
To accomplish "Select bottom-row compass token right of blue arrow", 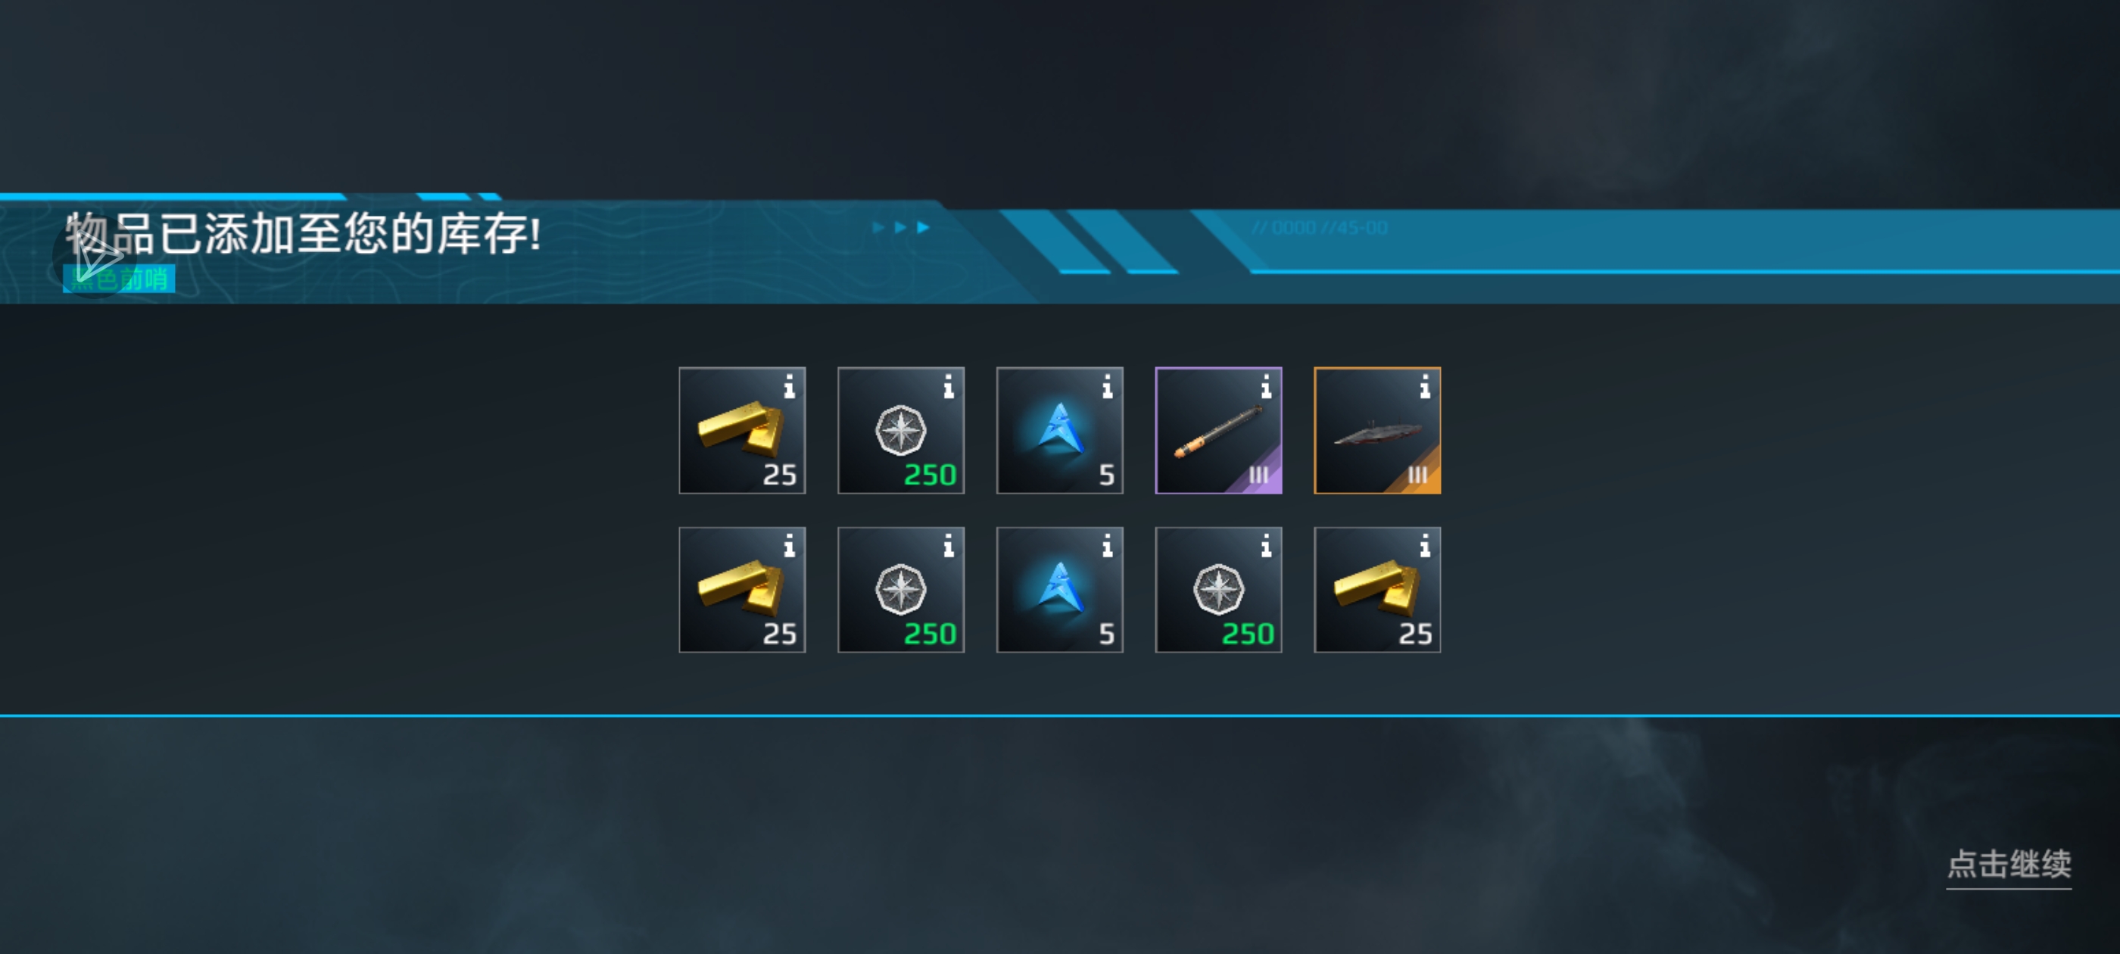I will (x=1218, y=589).
